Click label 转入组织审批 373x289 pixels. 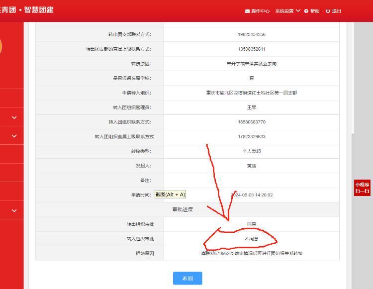coord(140,239)
